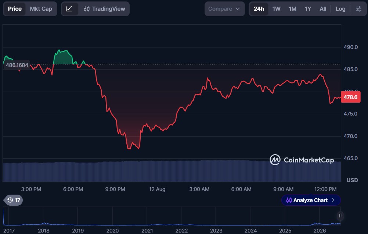This screenshot has width=368, height=234.
Task: Click the 3:00 PM time axis label
Action: 31,189
